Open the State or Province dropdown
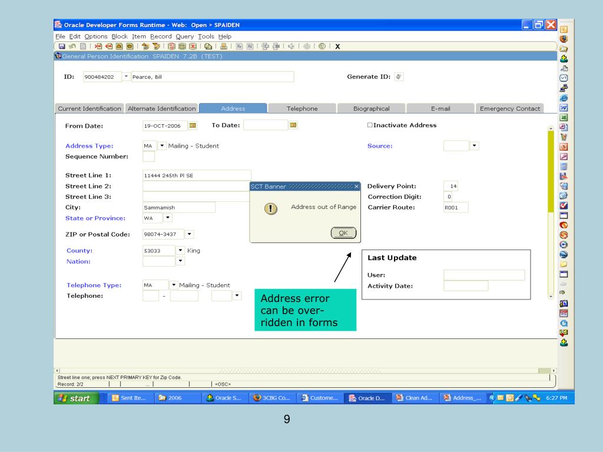 coord(168,218)
